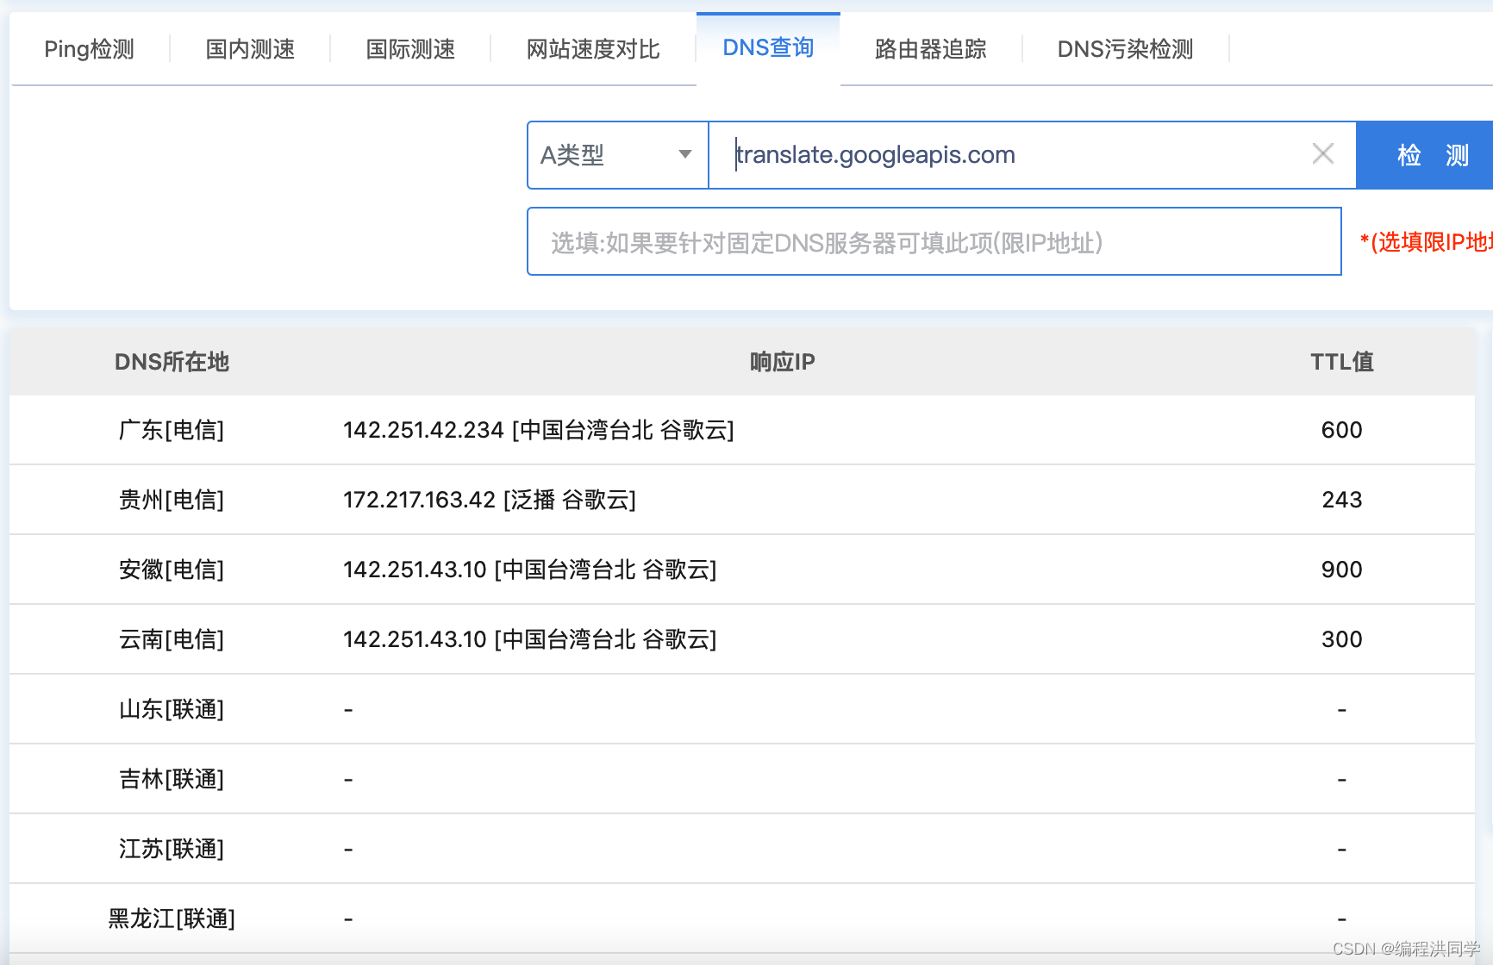This screenshot has width=1493, height=965.
Task: Select the 安徽[电信] row showing TTL 900
Action: tap(529, 570)
